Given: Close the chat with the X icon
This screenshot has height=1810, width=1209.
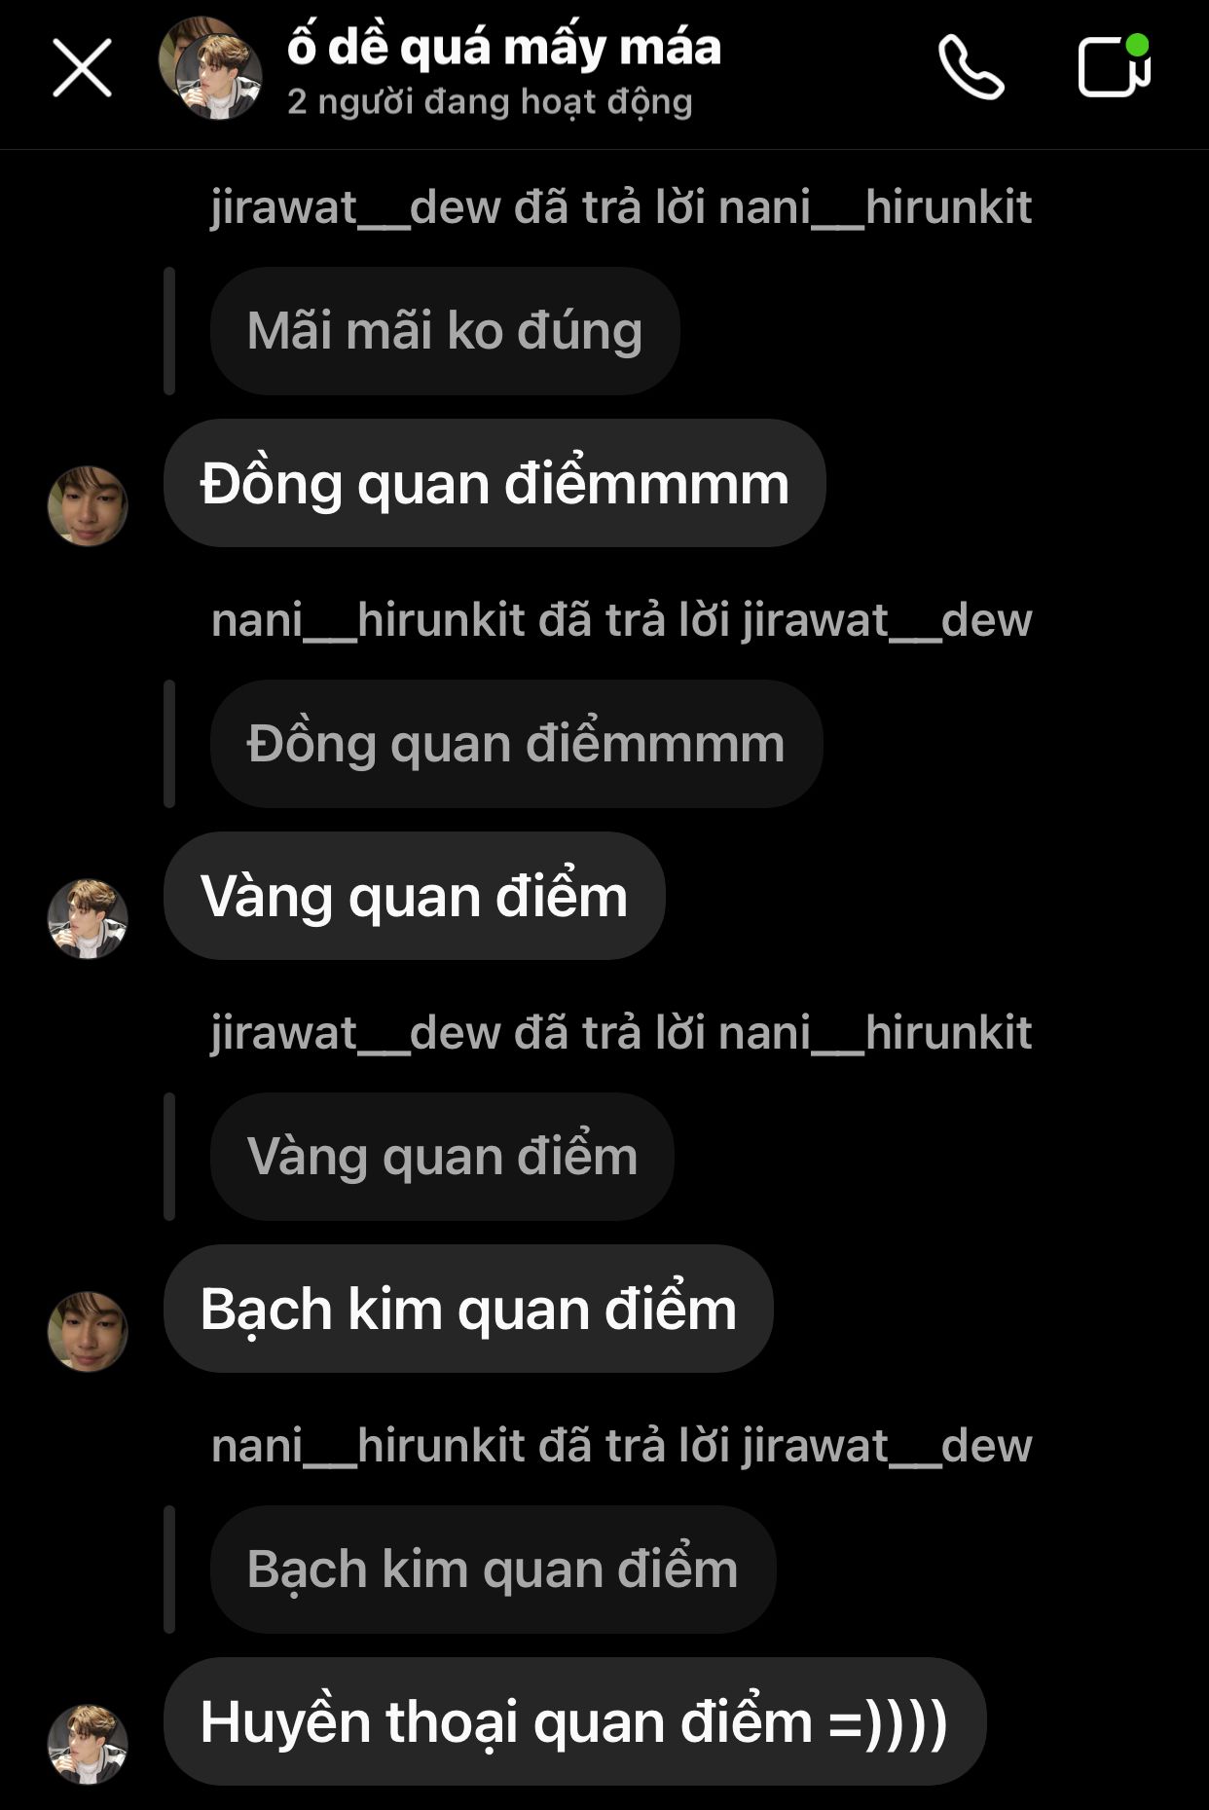Looking at the screenshot, I should (82, 68).
